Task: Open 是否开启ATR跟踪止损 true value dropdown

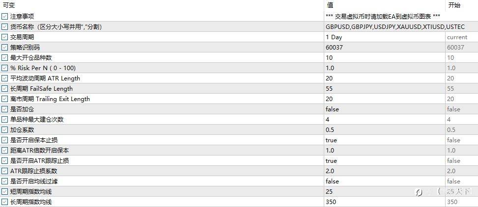Action: pyautogui.click(x=384, y=161)
